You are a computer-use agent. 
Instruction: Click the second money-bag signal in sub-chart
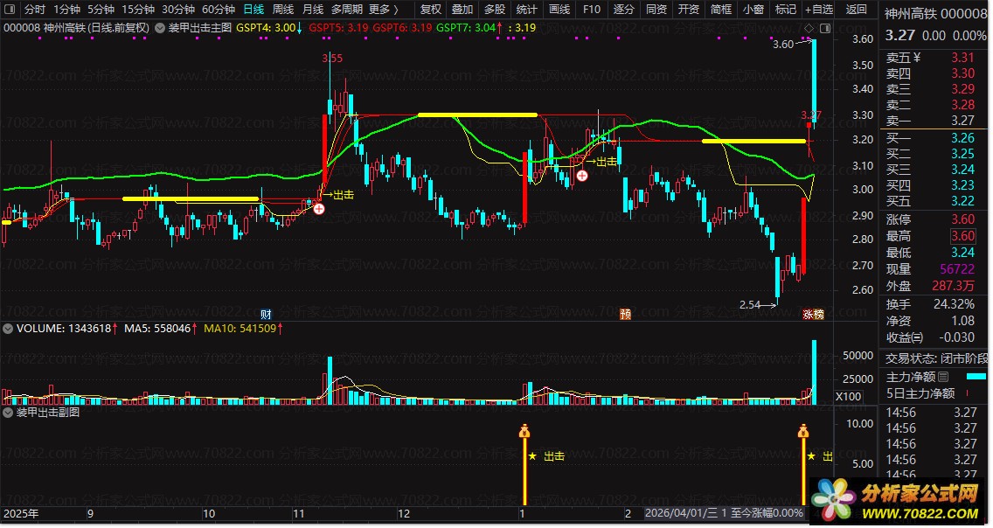[x=803, y=432]
